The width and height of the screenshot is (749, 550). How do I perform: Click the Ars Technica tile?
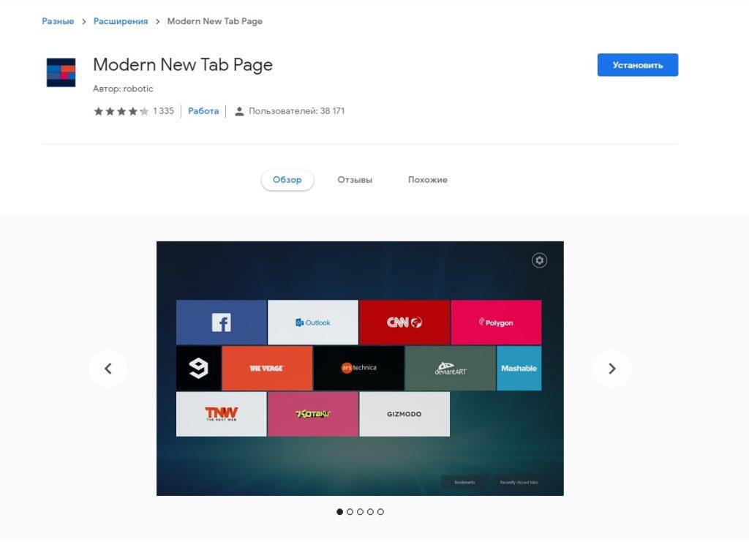[358, 368]
